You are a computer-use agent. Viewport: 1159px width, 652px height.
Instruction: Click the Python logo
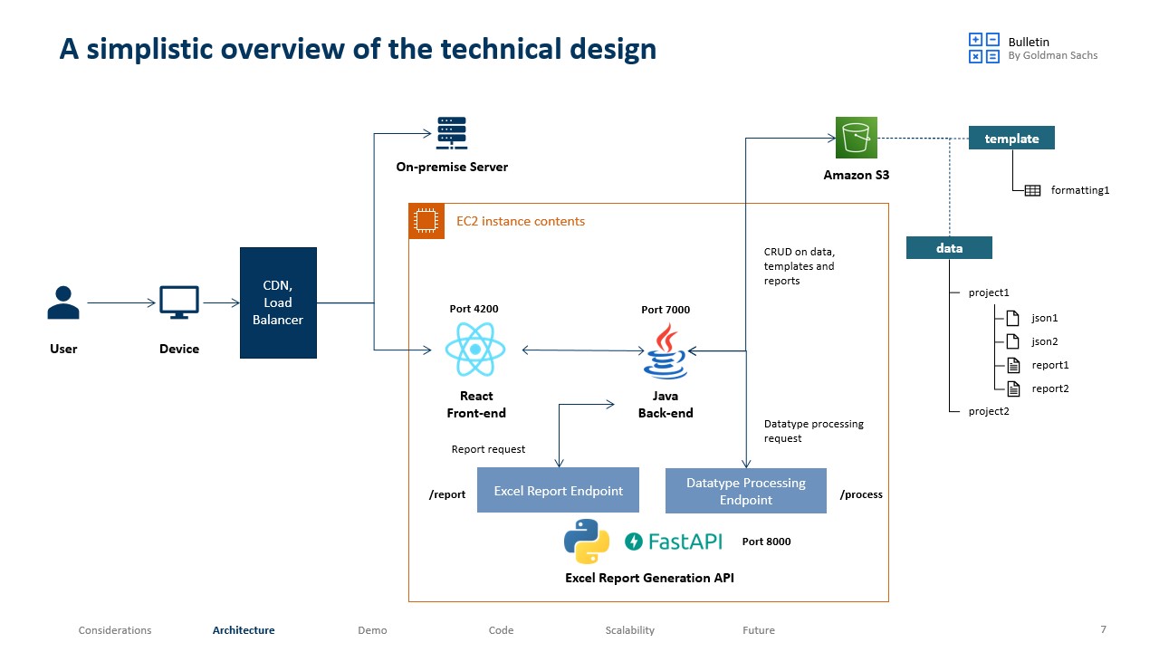[x=587, y=542]
